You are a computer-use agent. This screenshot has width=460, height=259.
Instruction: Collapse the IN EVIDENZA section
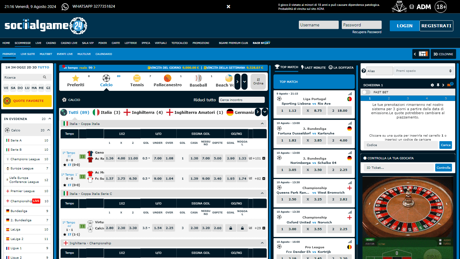50,119
